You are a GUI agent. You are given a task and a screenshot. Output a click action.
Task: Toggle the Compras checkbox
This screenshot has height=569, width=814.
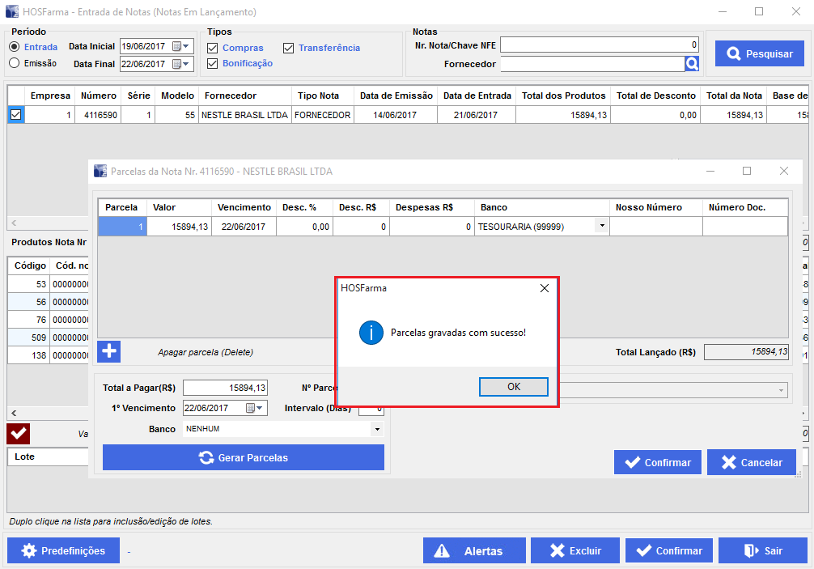click(213, 48)
